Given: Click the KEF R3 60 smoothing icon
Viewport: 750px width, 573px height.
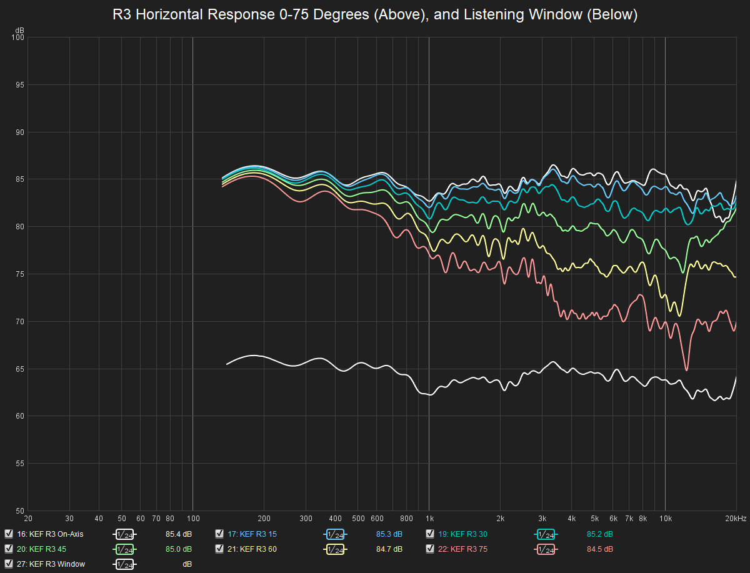Looking at the screenshot, I should (335, 549).
